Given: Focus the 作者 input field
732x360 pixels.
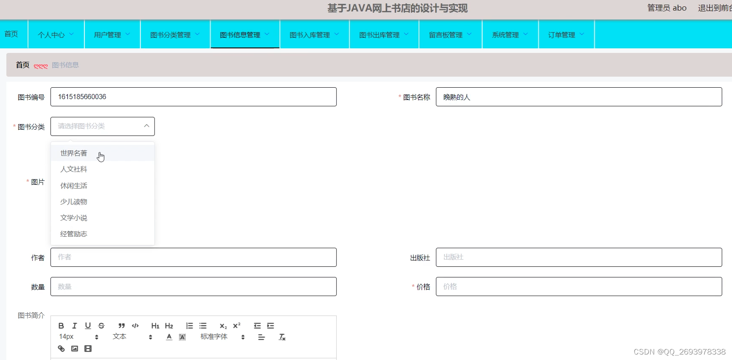Looking at the screenshot, I should tap(194, 257).
